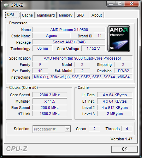Click the Core Voltage value field

tap(93, 48)
